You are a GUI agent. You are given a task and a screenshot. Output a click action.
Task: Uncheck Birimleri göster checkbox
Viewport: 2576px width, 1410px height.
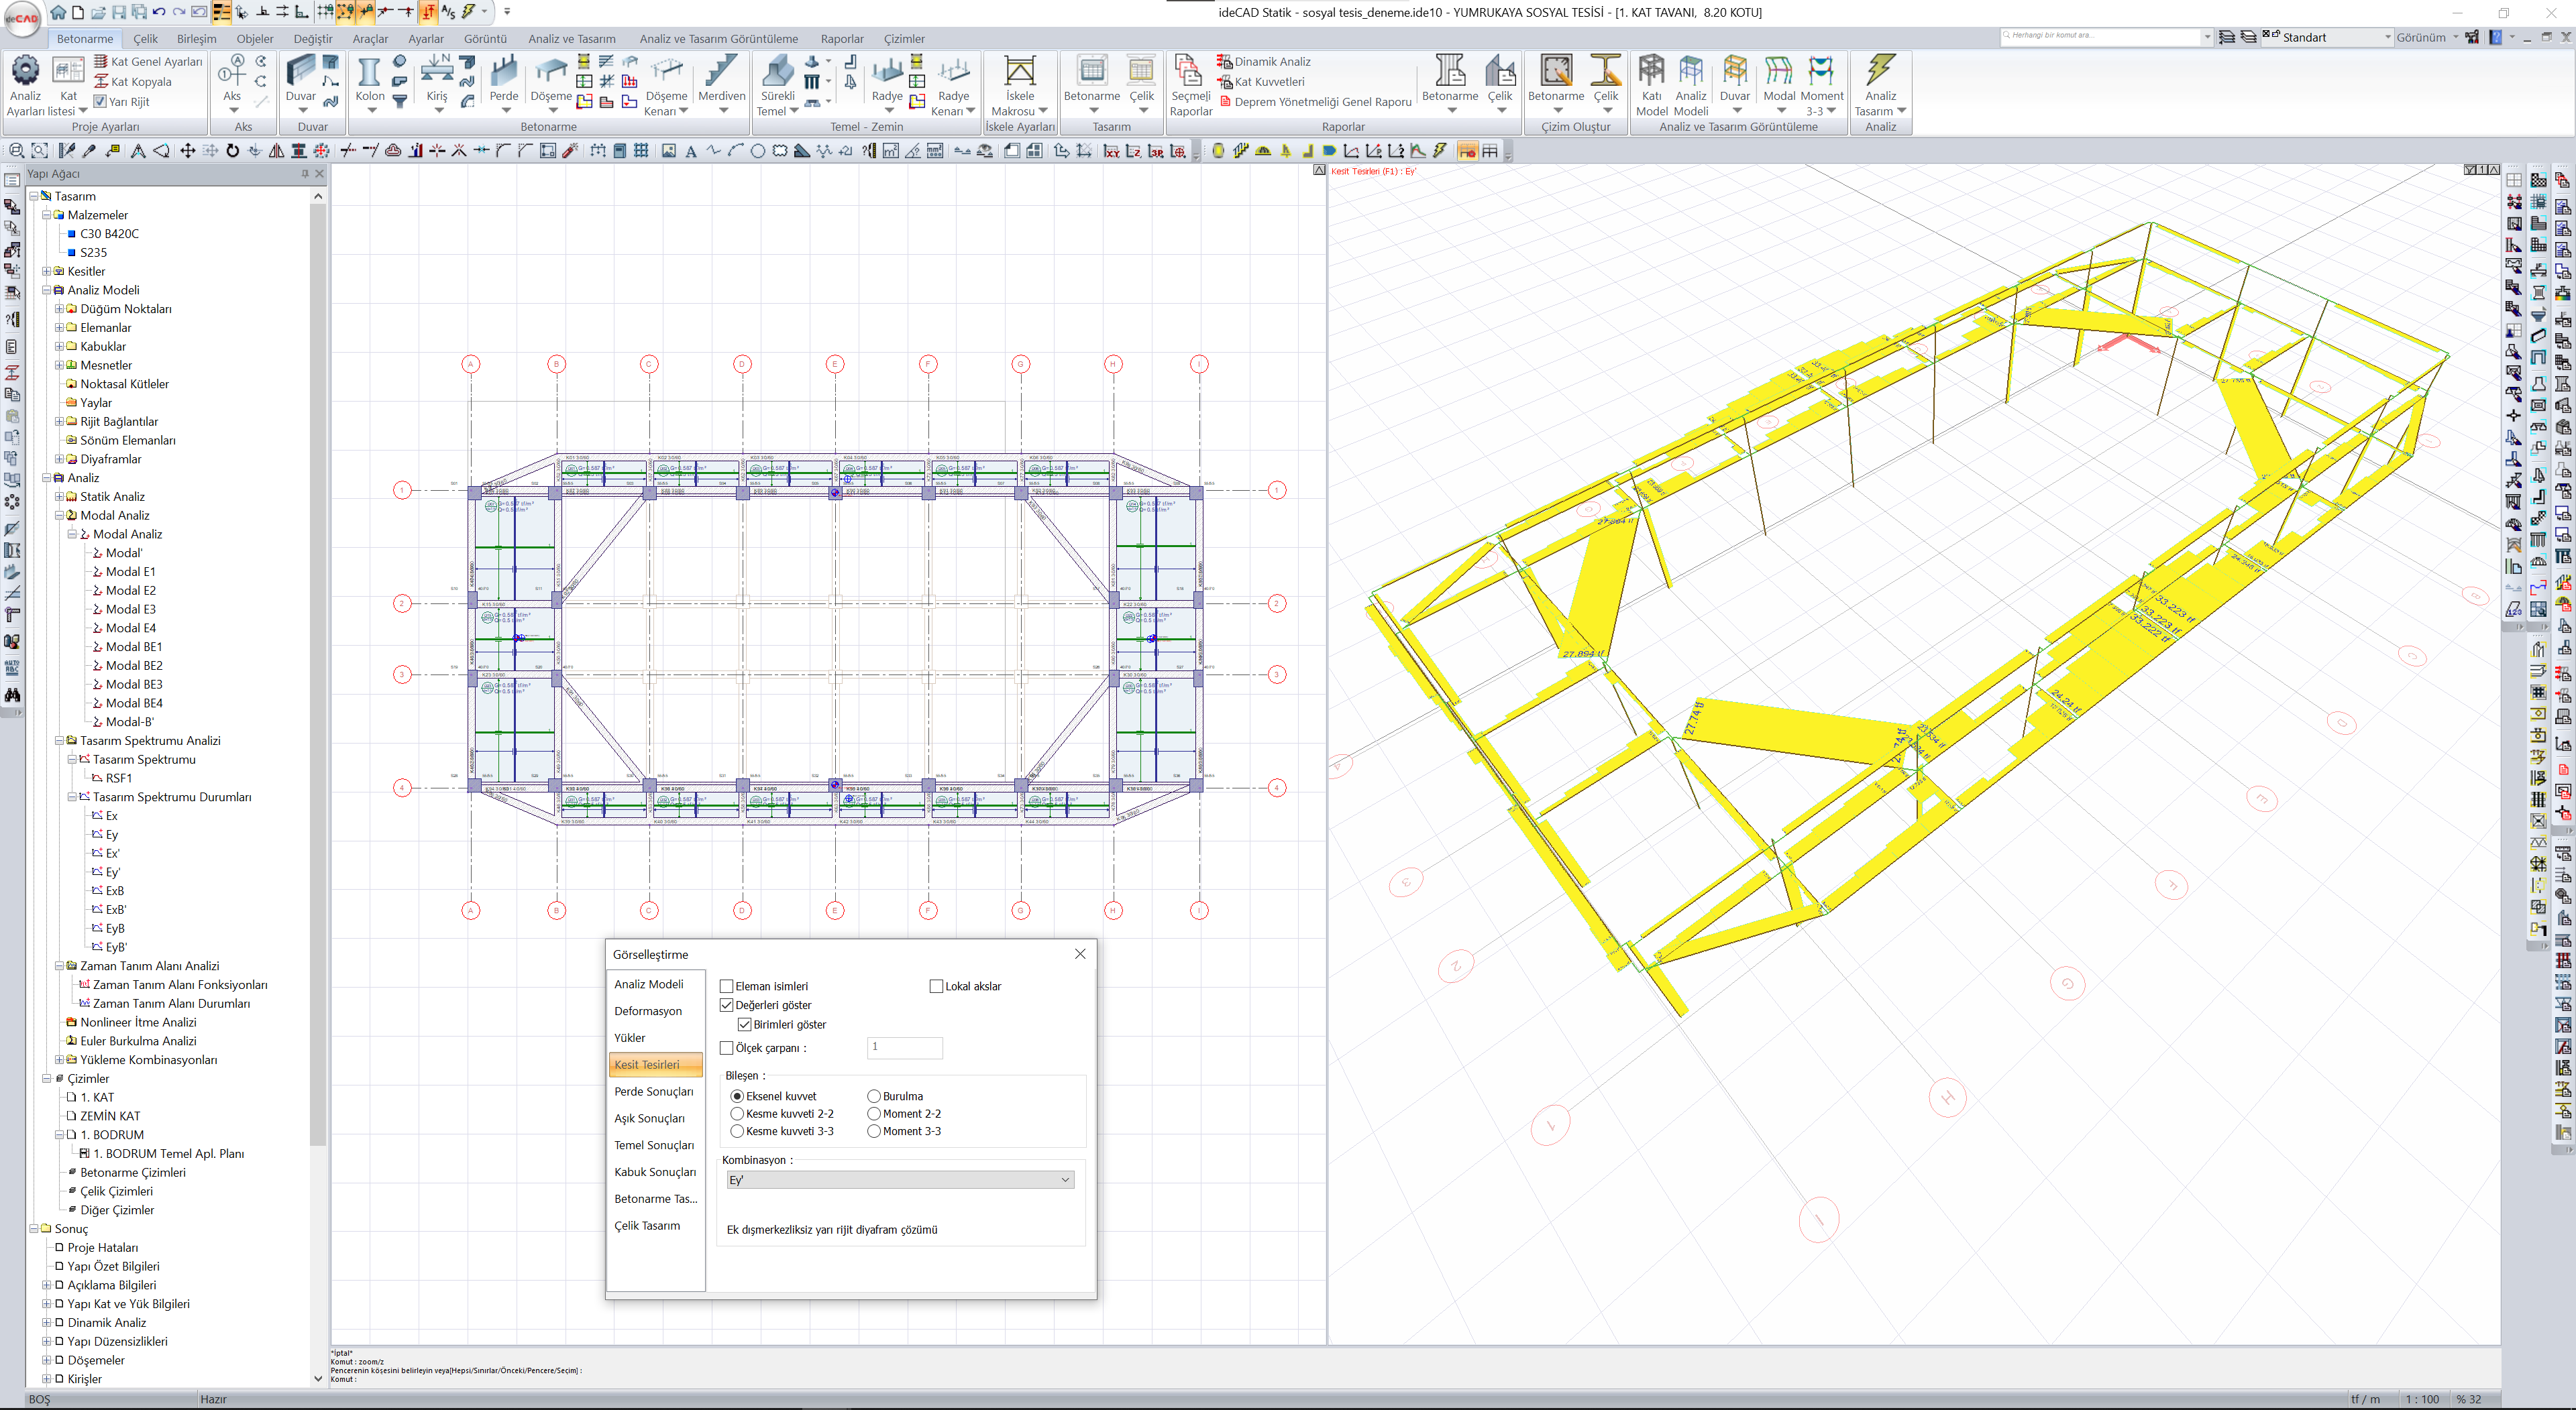click(x=745, y=1024)
